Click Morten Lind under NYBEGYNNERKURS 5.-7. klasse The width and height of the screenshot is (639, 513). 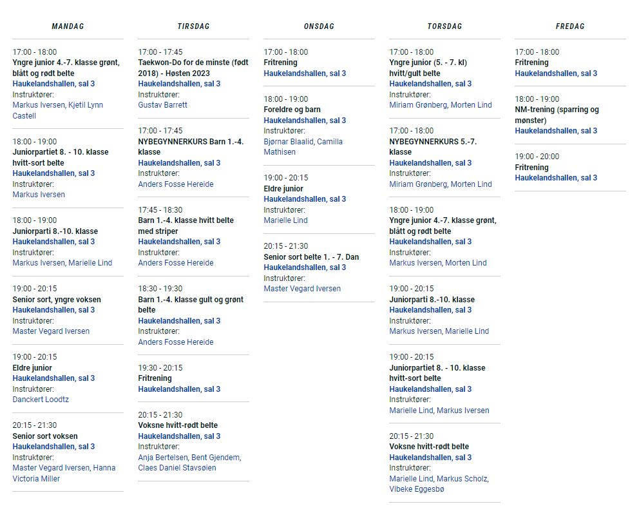[471, 184]
